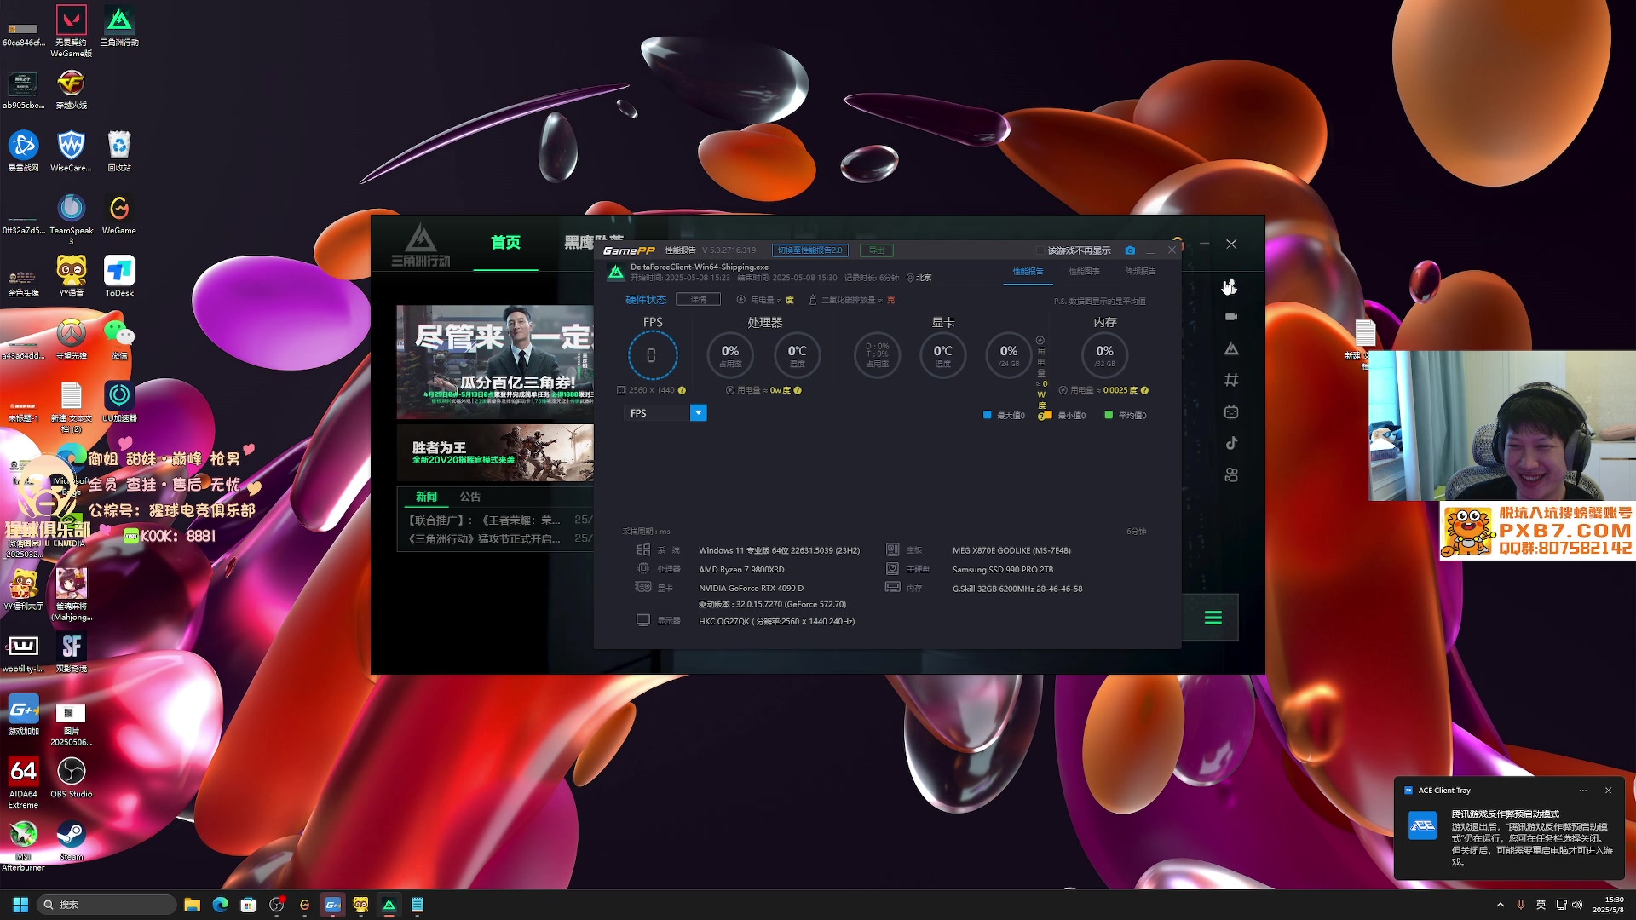Image resolution: width=1636 pixels, height=920 pixels.
Task: Select the Steam desktop icon
Action: [72, 840]
